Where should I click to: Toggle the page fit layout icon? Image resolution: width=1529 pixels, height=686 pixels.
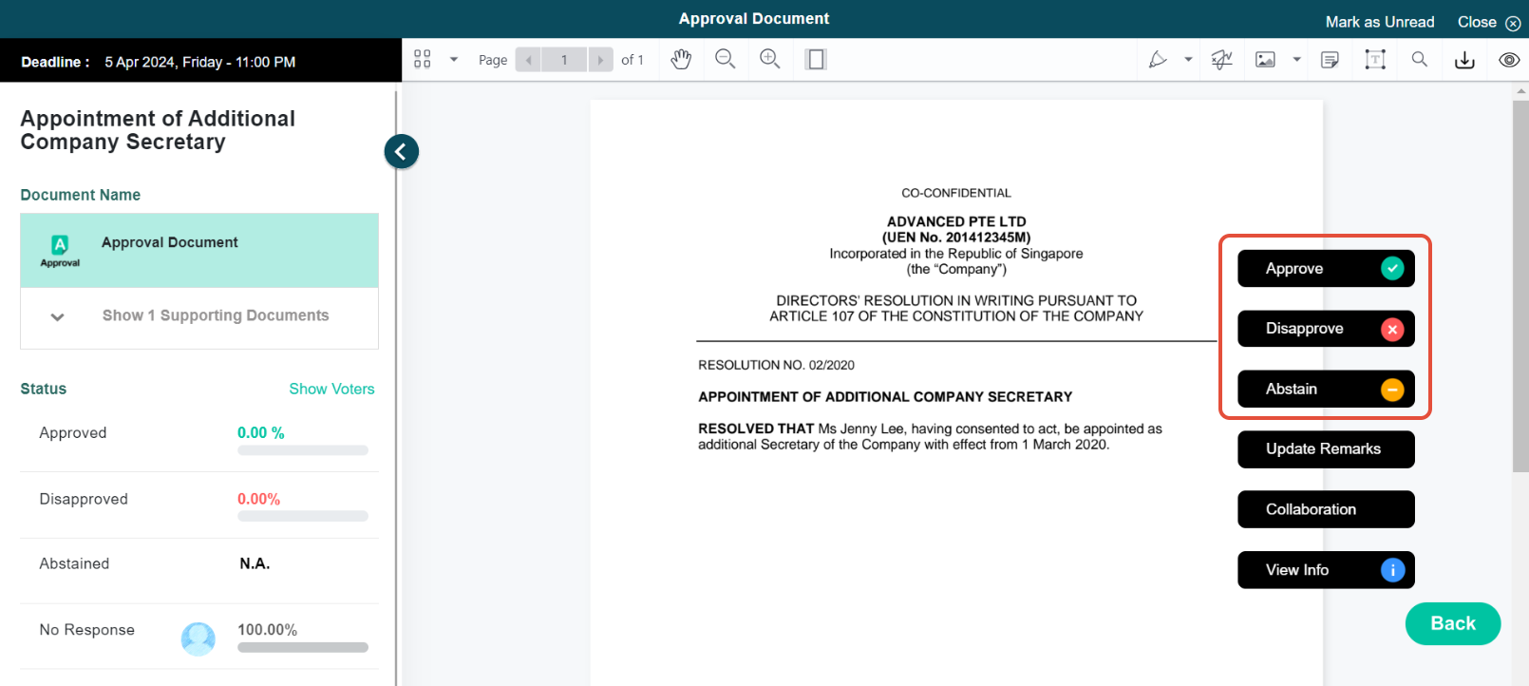pos(816,60)
